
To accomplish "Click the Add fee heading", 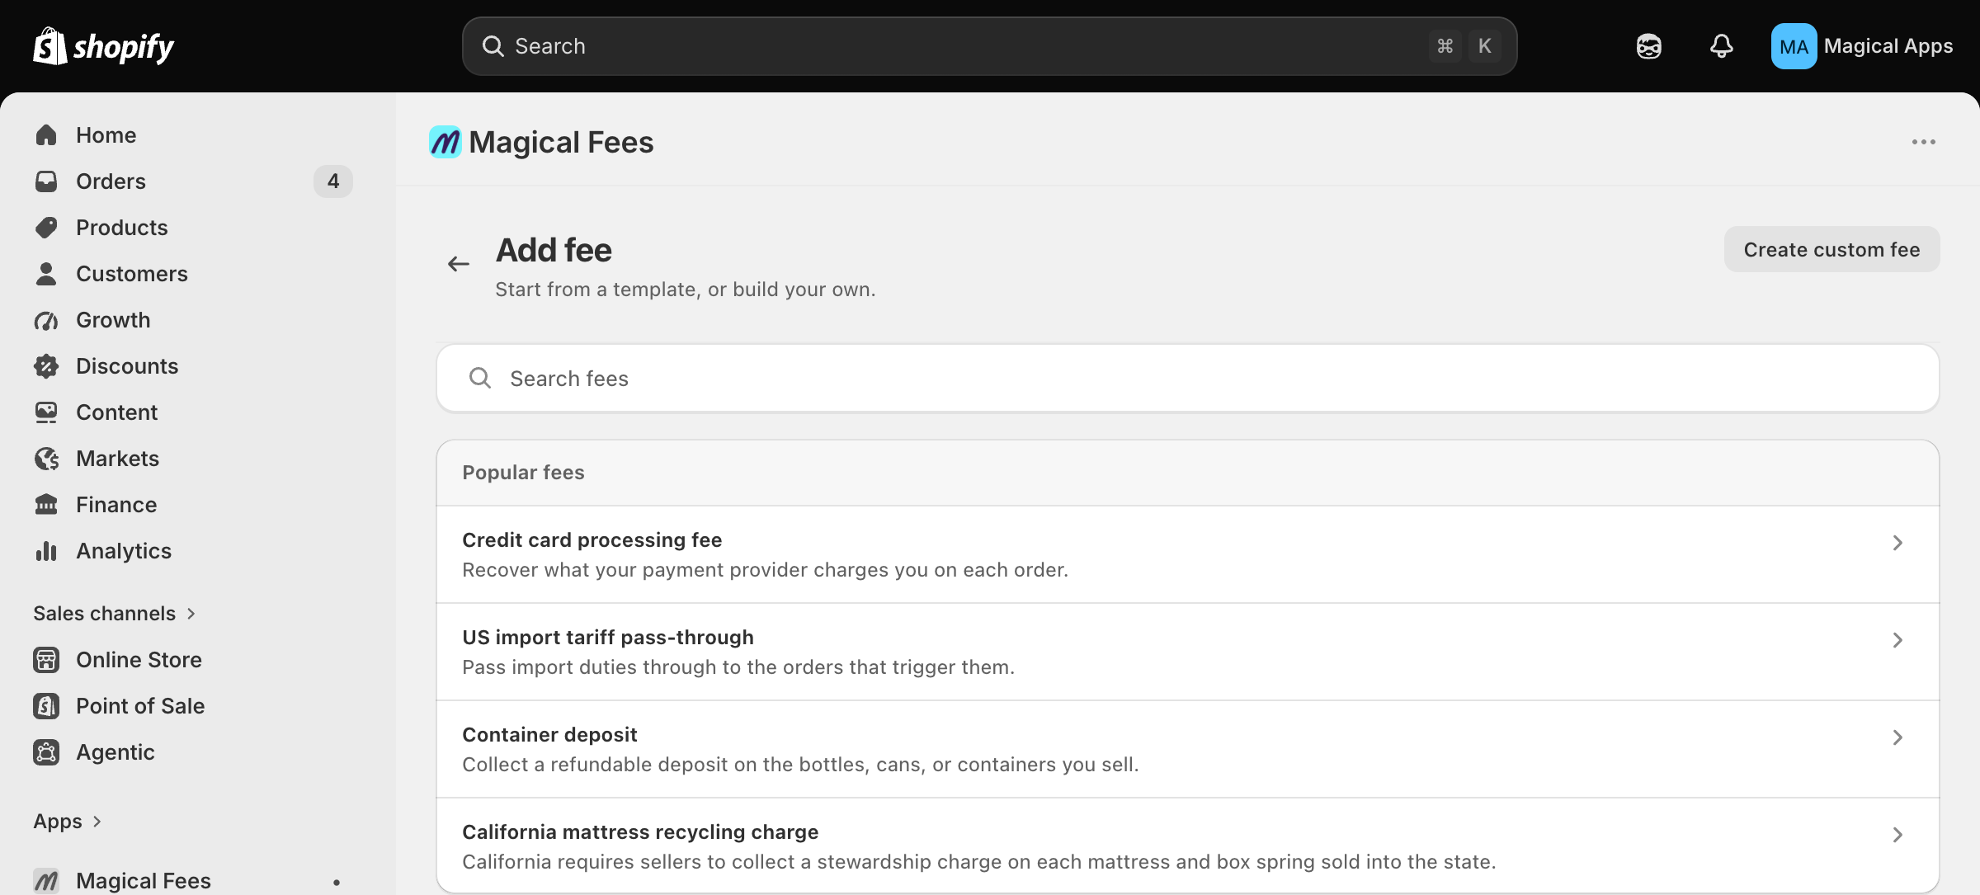I will click(554, 250).
